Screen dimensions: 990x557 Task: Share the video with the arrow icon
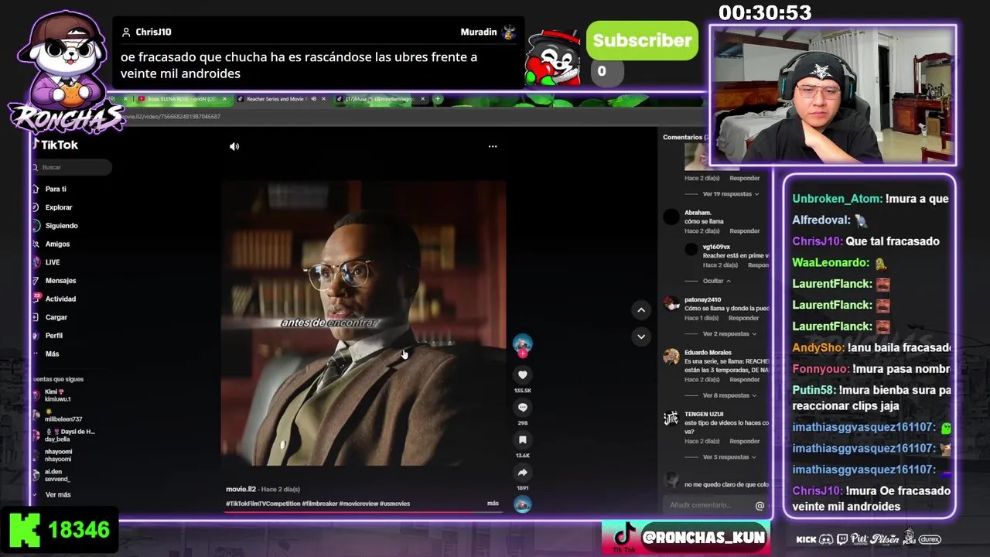(523, 473)
